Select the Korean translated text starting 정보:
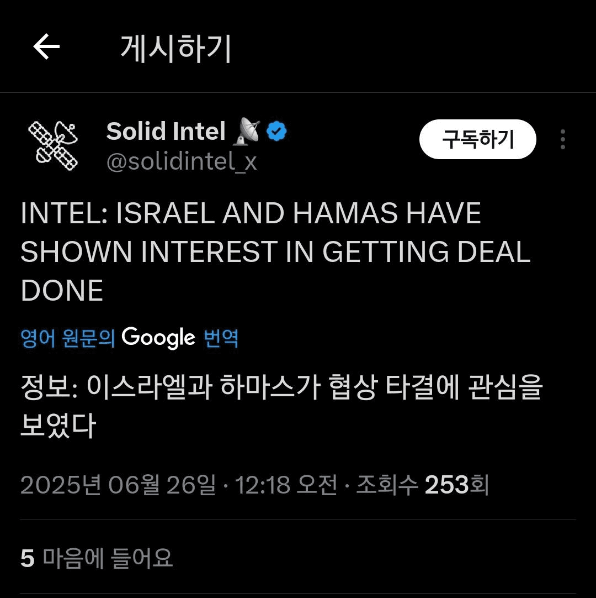The width and height of the screenshot is (596, 598). point(281,406)
